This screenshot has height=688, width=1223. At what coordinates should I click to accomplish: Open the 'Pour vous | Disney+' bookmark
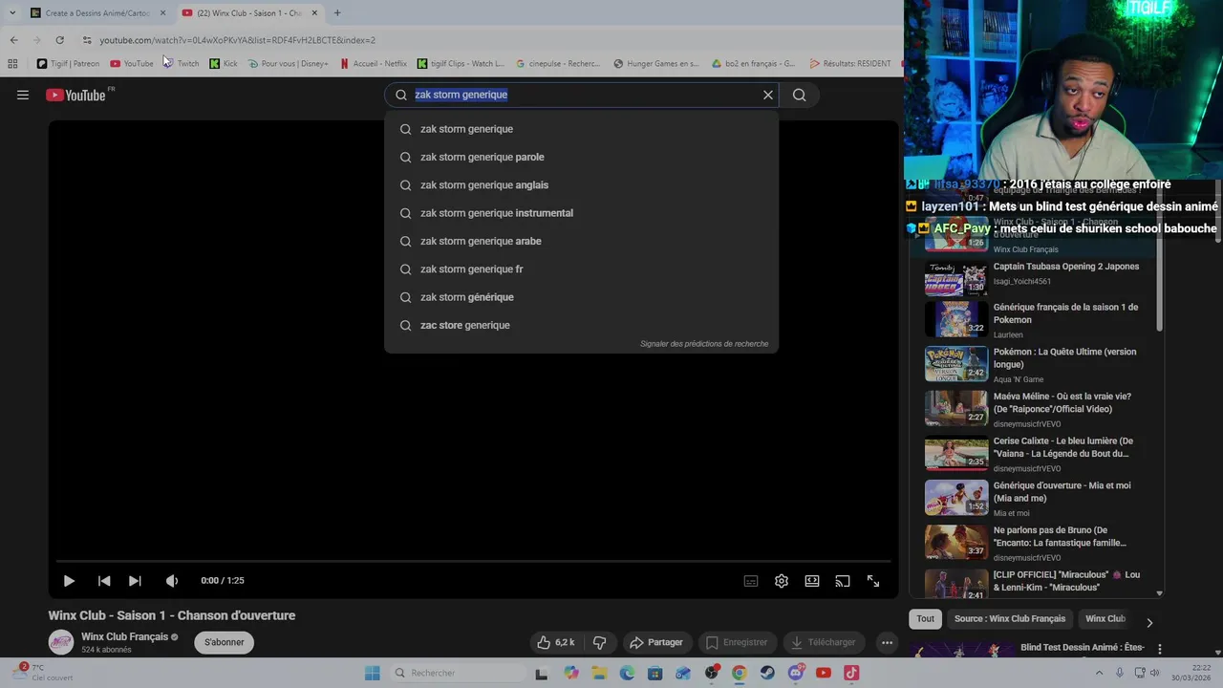pyautogui.click(x=288, y=64)
